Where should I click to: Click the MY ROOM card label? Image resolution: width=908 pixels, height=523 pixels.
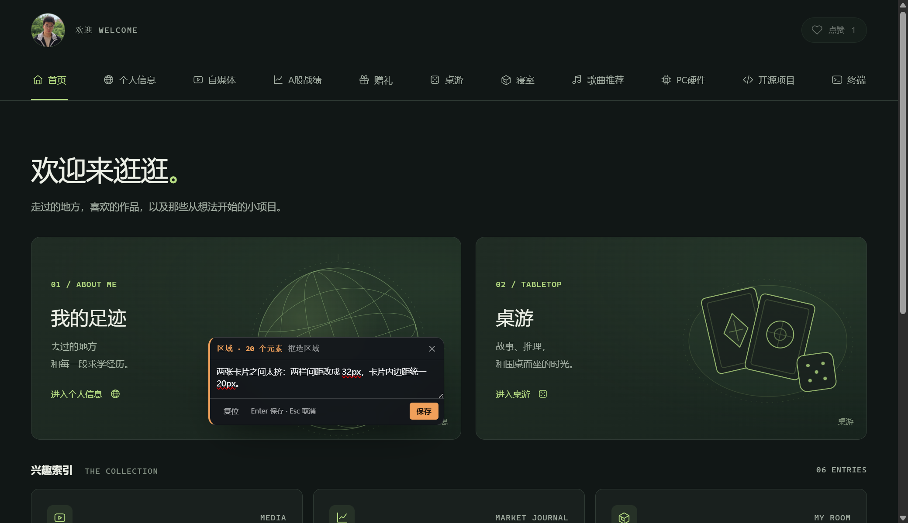pyautogui.click(x=832, y=518)
